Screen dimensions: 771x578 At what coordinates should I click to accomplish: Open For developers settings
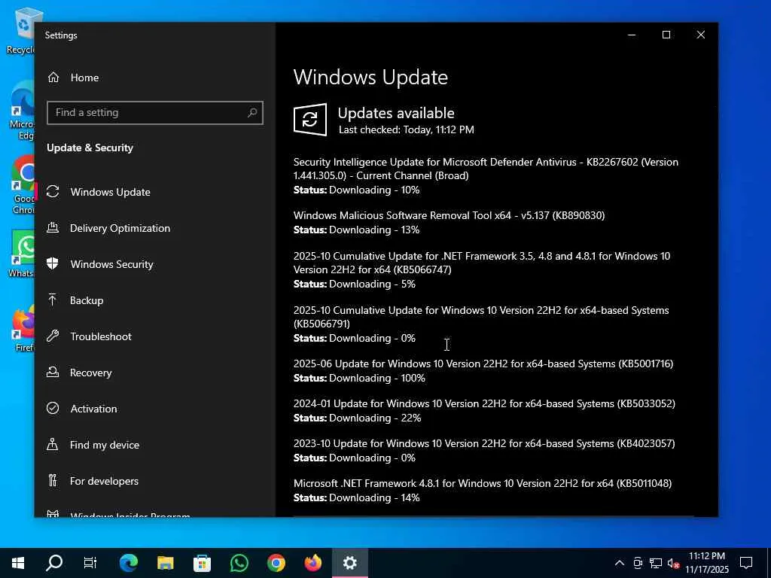(104, 481)
